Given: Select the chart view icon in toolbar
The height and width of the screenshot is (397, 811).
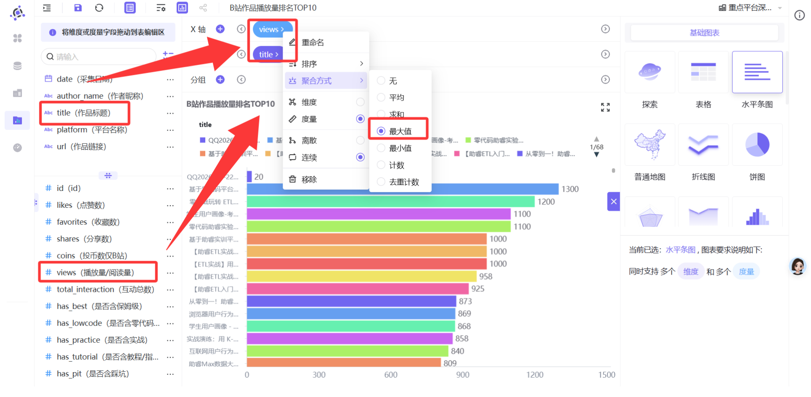Looking at the screenshot, I should pyautogui.click(x=182, y=8).
